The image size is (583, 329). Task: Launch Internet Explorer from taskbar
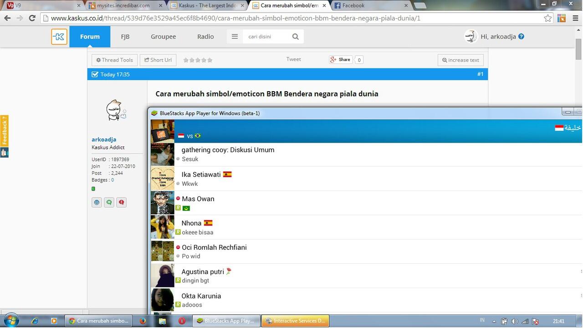(35, 321)
